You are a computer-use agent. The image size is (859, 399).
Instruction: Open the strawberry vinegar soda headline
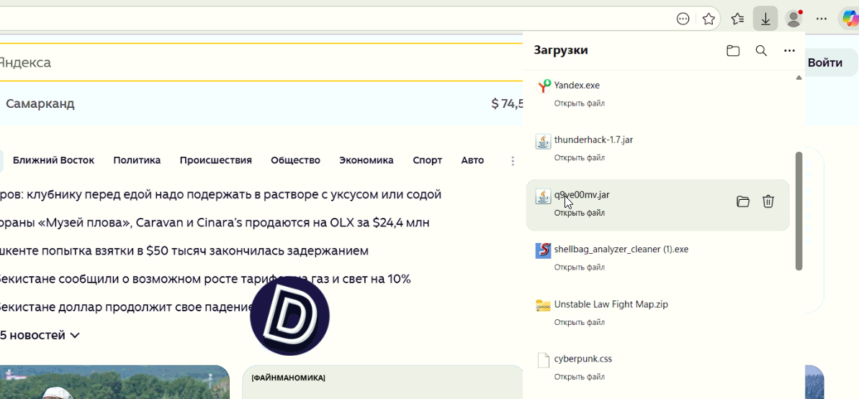pyautogui.click(x=220, y=194)
